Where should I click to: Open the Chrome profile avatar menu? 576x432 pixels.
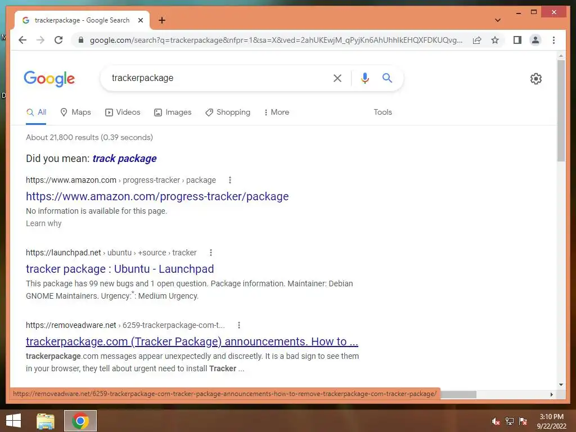click(535, 40)
